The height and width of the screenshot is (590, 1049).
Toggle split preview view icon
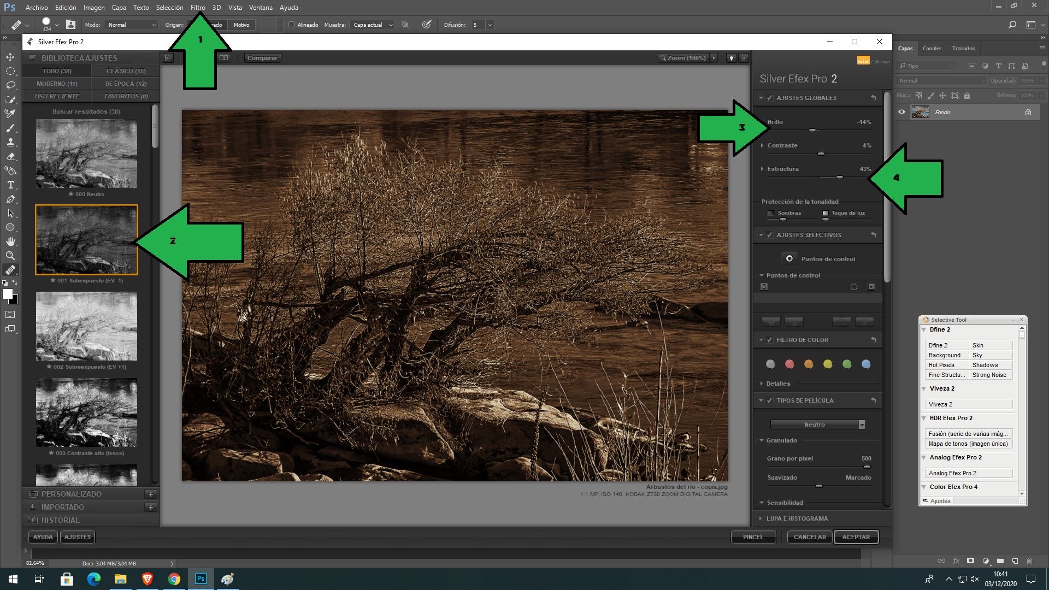coord(224,57)
